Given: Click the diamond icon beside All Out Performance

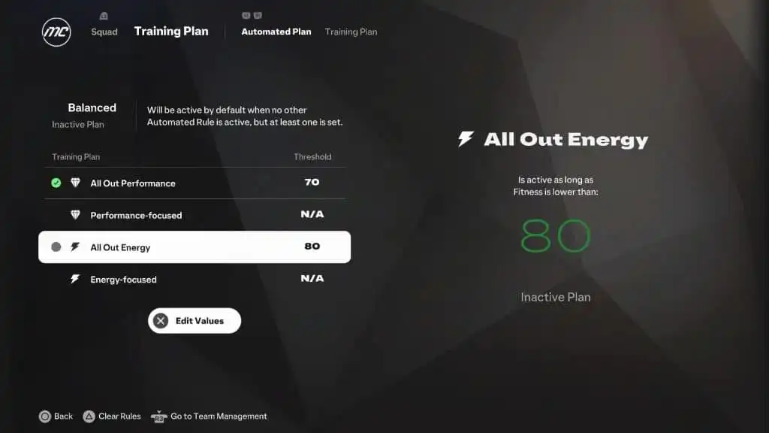Looking at the screenshot, I should (x=75, y=183).
